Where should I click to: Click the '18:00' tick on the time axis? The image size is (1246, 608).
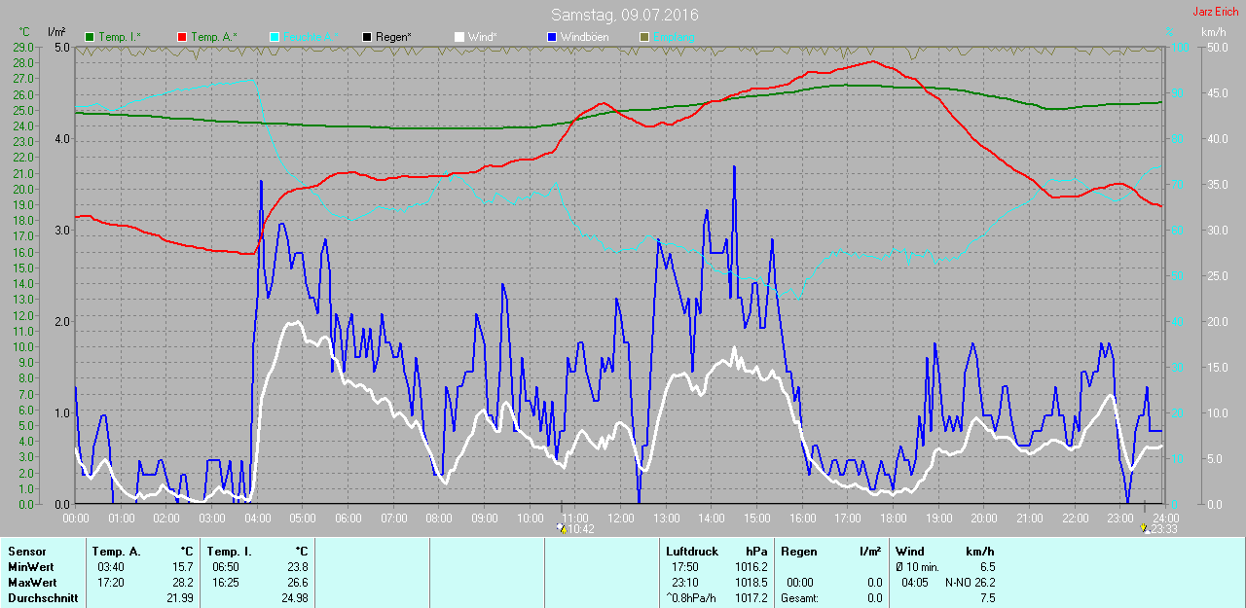coord(893,518)
